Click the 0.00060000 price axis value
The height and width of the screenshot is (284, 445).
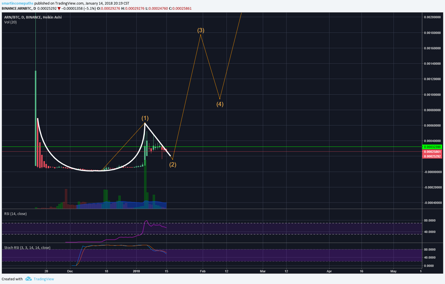pos(432,125)
